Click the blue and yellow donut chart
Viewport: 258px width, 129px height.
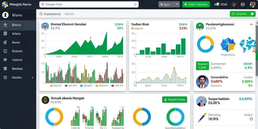pyautogui.click(x=206, y=44)
